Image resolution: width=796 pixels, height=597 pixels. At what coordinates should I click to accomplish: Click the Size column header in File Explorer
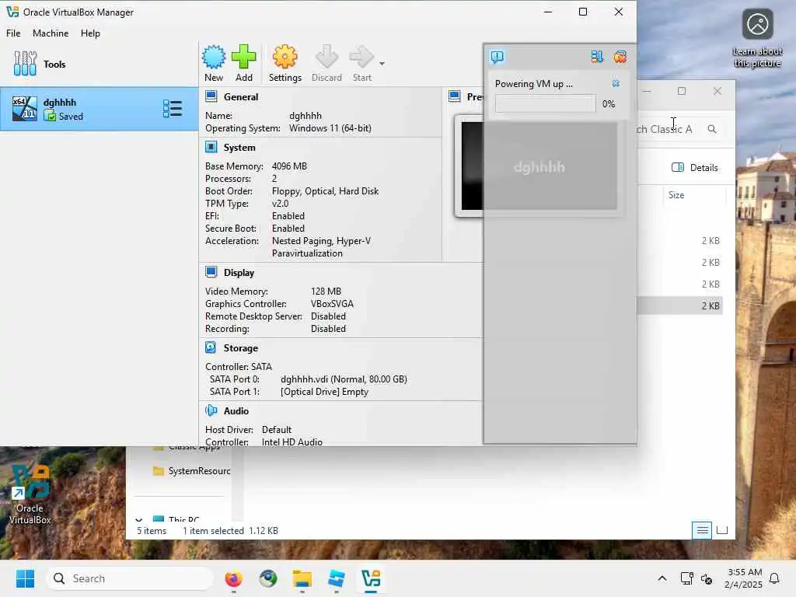[x=676, y=195]
